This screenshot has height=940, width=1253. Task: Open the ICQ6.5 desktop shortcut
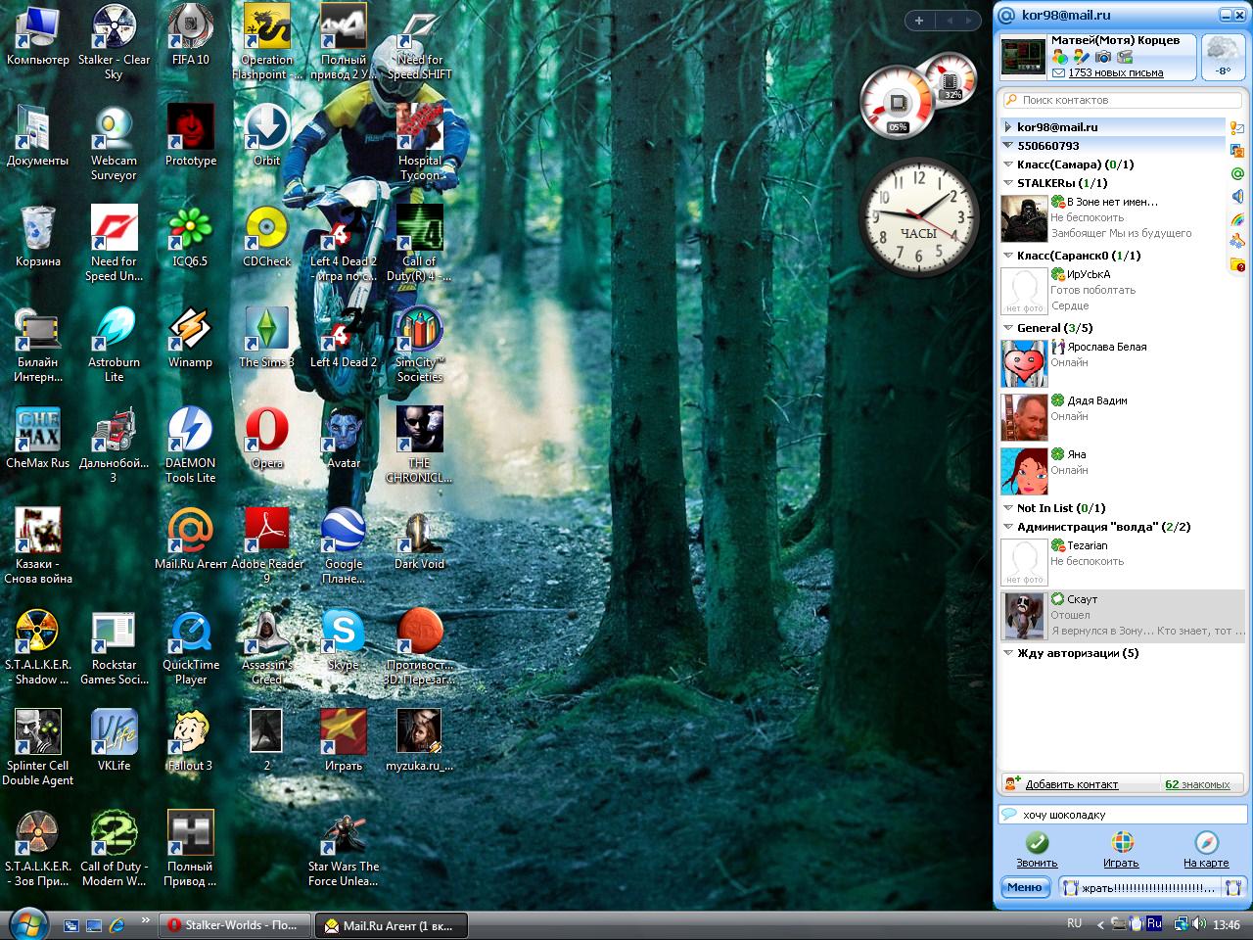(190, 236)
